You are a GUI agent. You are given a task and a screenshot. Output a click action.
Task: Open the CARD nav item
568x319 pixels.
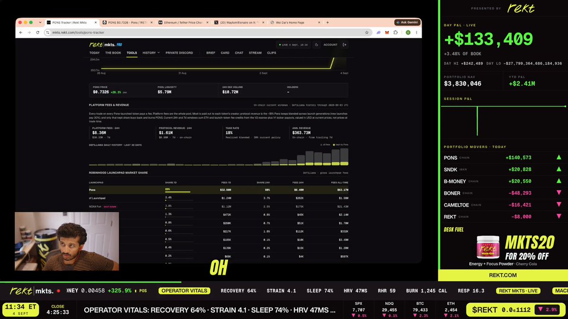tap(225, 53)
